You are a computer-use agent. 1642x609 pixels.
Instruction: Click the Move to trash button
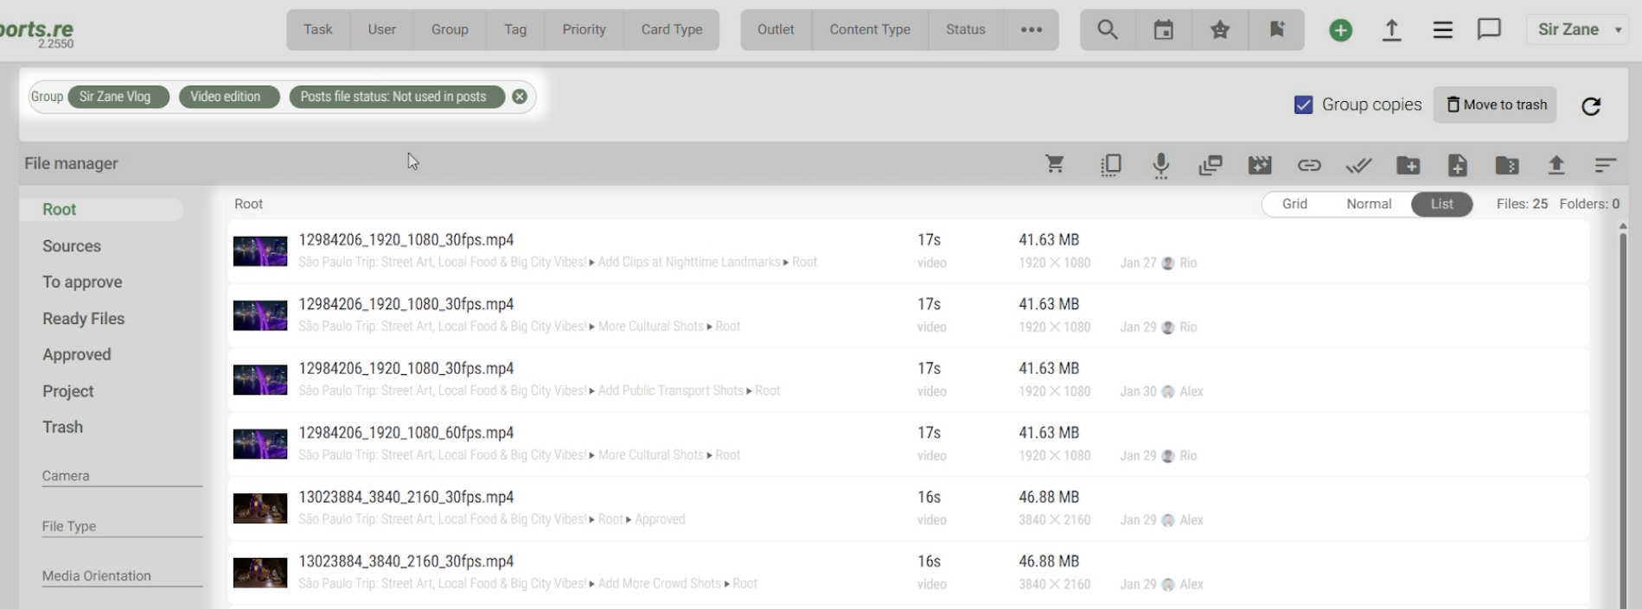[x=1495, y=105]
